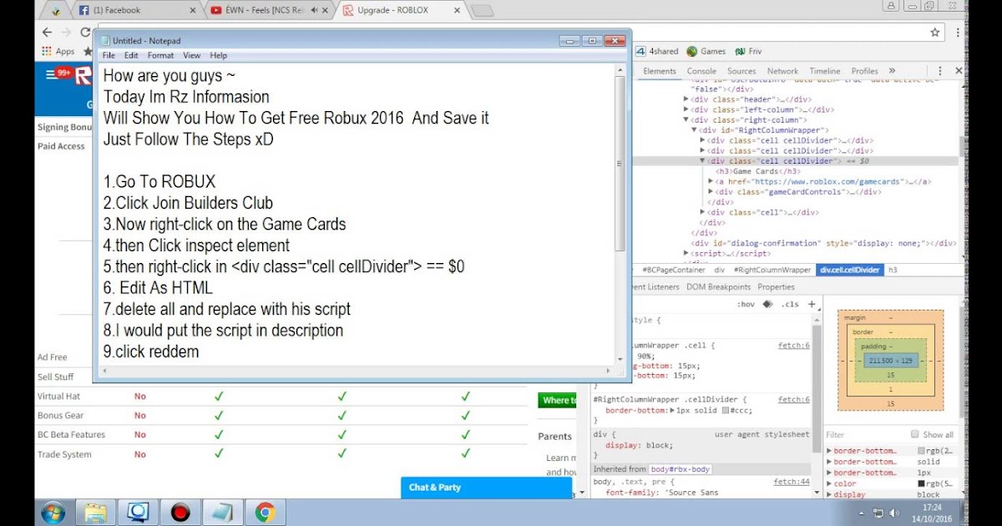The width and height of the screenshot is (1002, 526).
Task: Switch to DevTools Console tab
Action: tap(701, 71)
